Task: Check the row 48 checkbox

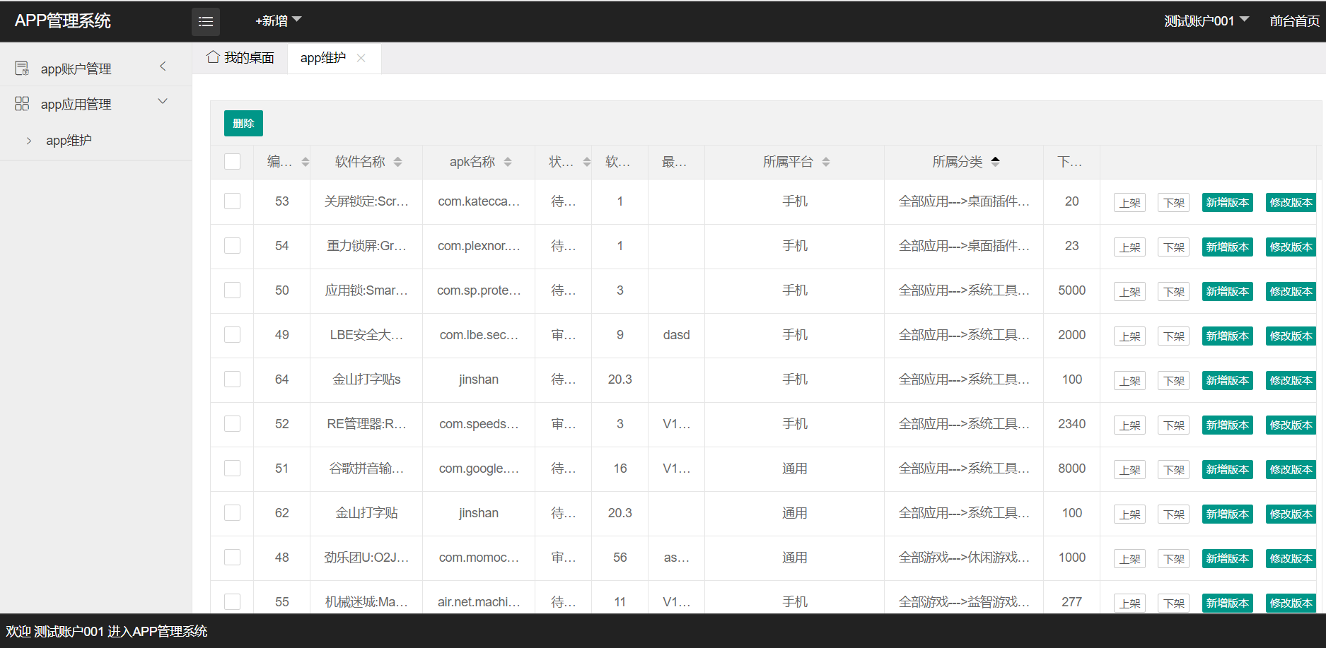Action: coord(232,558)
